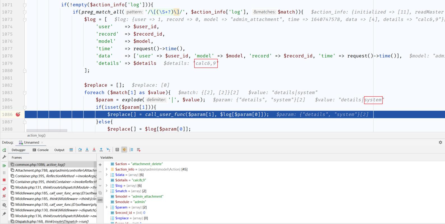
Task: Toggle the breakpoint on line 1086
Action: tap(18, 114)
